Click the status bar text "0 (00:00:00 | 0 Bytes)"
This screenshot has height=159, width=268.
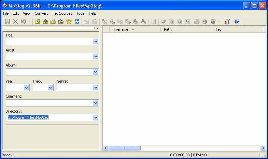[x=188, y=155]
